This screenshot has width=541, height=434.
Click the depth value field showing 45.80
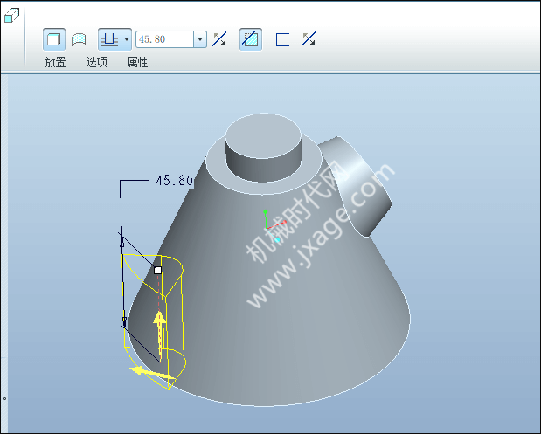pyautogui.click(x=164, y=39)
